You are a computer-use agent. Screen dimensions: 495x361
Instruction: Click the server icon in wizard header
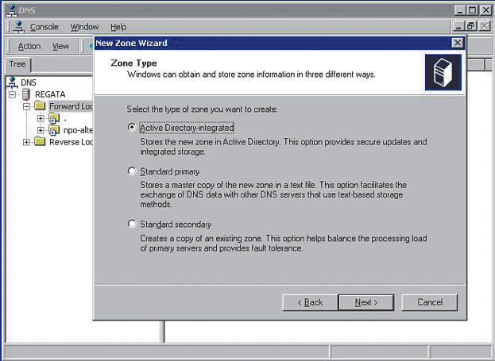(x=443, y=72)
